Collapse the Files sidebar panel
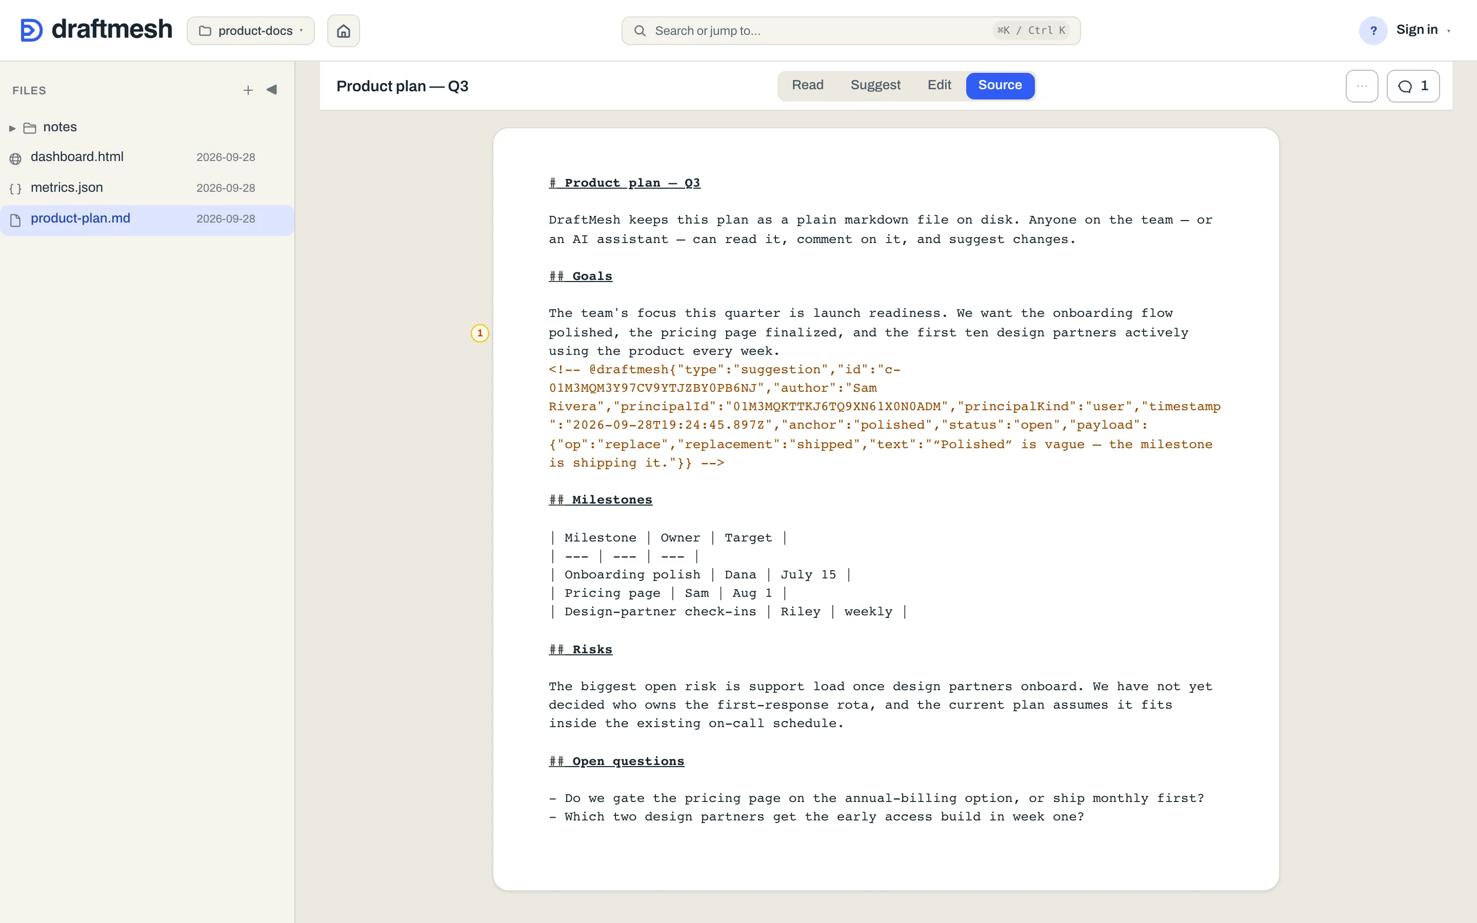Screen dimensions: 1477x923 (272, 90)
